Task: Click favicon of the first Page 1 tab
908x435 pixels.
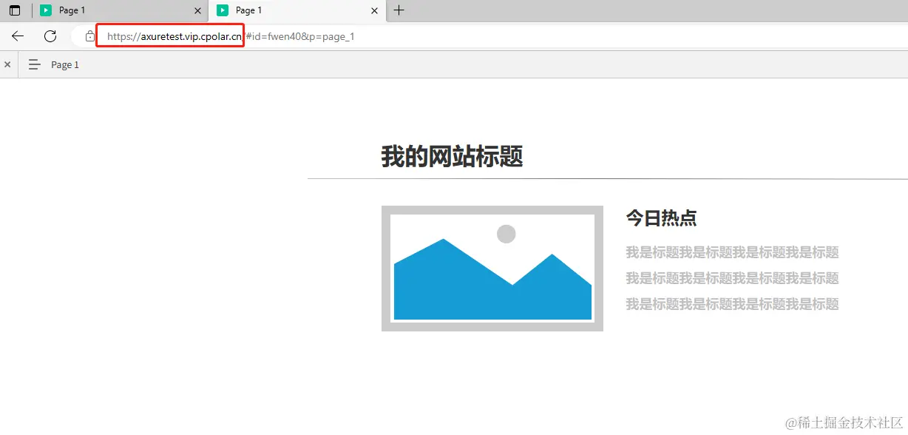Action: tap(46, 10)
